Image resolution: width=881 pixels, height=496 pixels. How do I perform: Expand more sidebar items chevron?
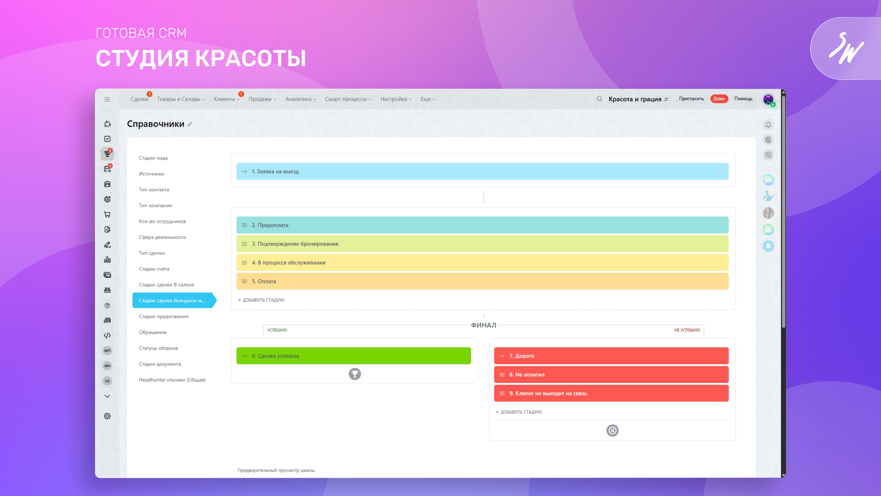click(107, 396)
